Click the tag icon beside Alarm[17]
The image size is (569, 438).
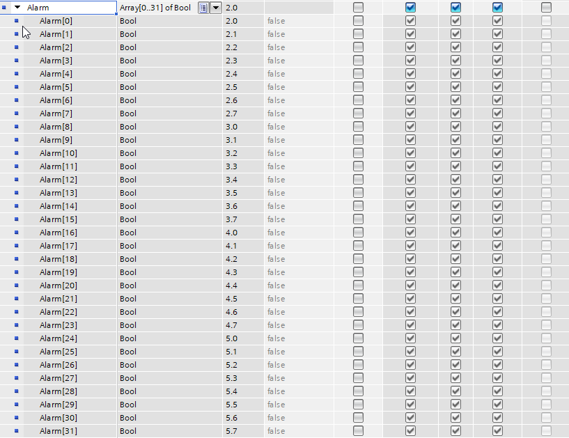tap(16, 246)
